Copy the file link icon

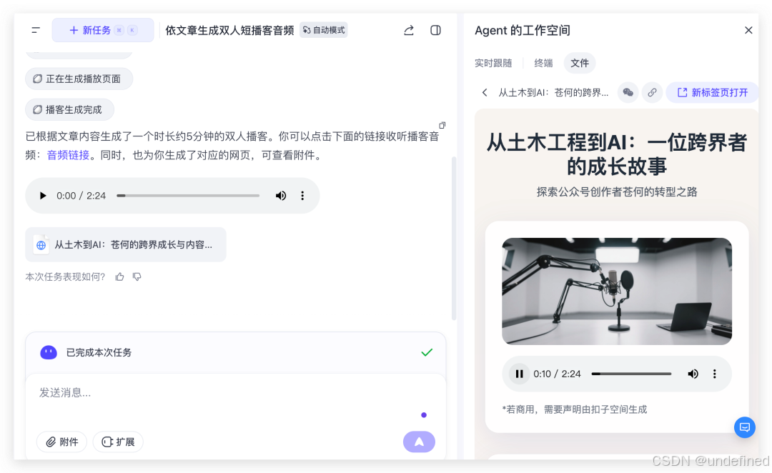(652, 93)
